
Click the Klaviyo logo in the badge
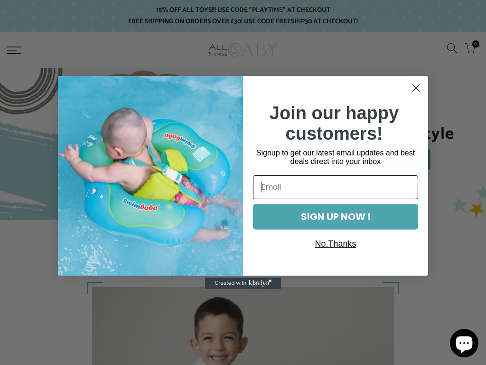260,283
